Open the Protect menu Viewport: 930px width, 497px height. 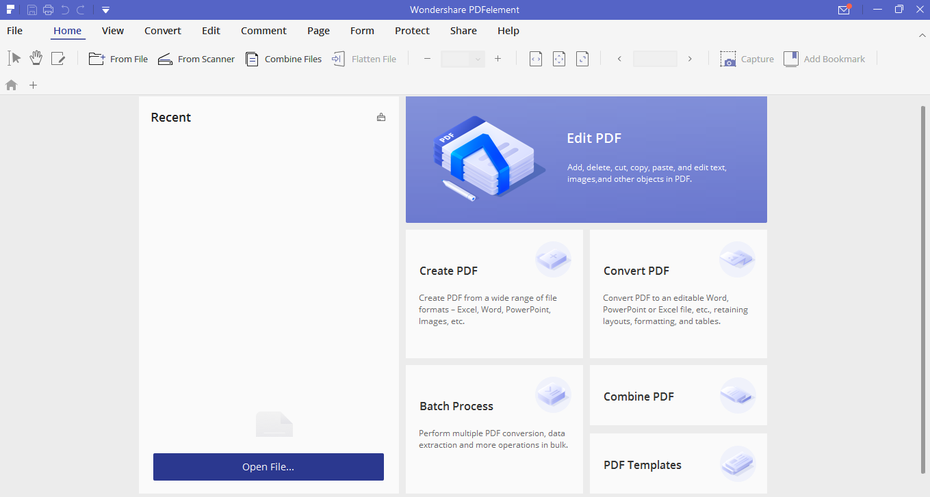click(412, 31)
